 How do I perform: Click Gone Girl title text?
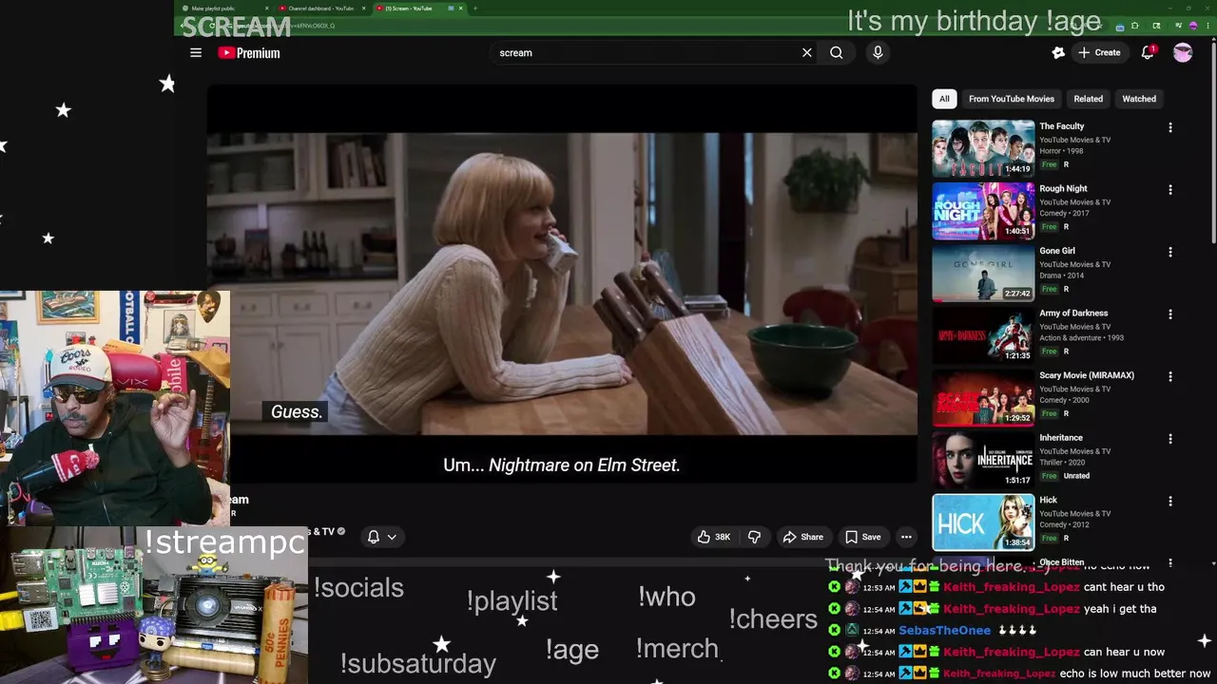[x=1057, y=251]
